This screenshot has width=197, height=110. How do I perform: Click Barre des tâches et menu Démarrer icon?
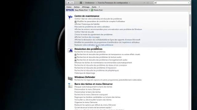coord(70,86)
